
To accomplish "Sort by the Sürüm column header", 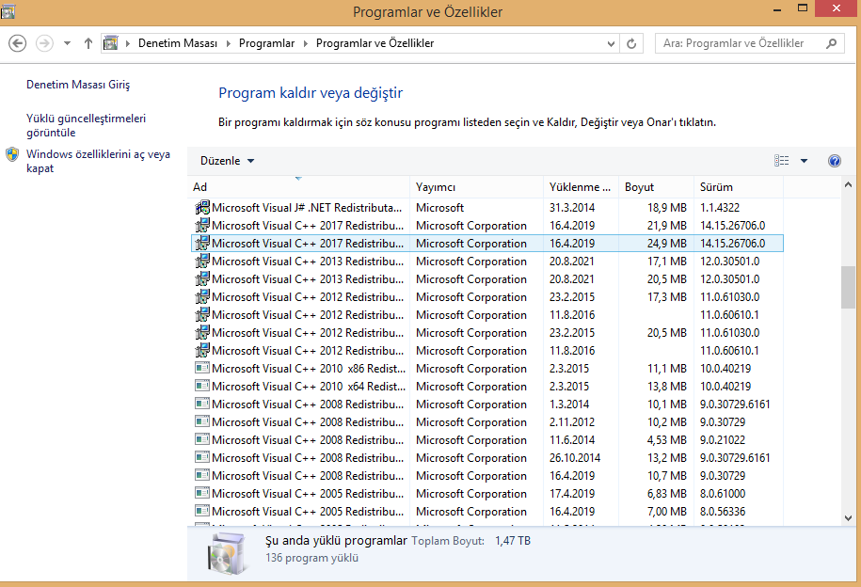I will tap(739, 186).
